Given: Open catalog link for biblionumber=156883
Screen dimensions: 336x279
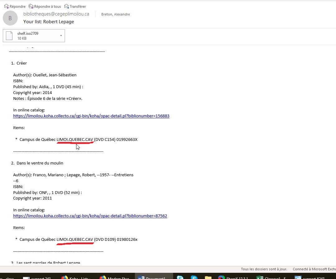Looking at the screenshot, I should click(91, 116).
